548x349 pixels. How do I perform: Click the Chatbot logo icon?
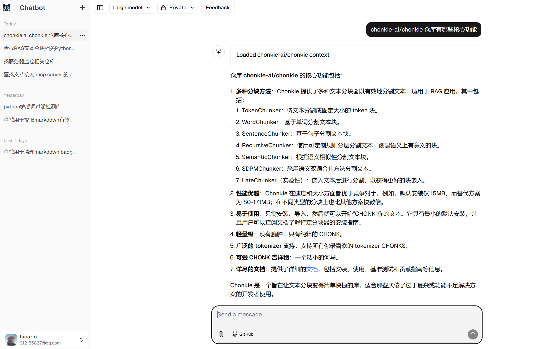[7, 8]
